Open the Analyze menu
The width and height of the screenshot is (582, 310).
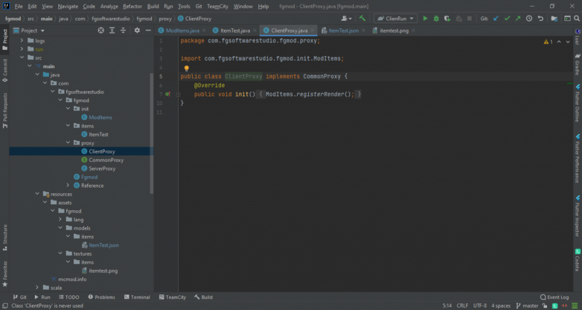(109, 6)
